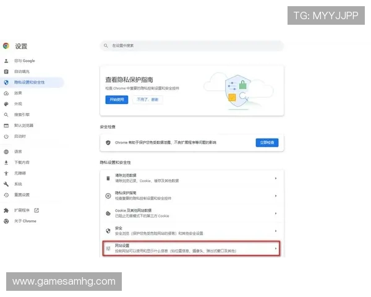Open 系统 wrench icon
This screenshot has width=371, height=297.
click(x=6, y=184)
